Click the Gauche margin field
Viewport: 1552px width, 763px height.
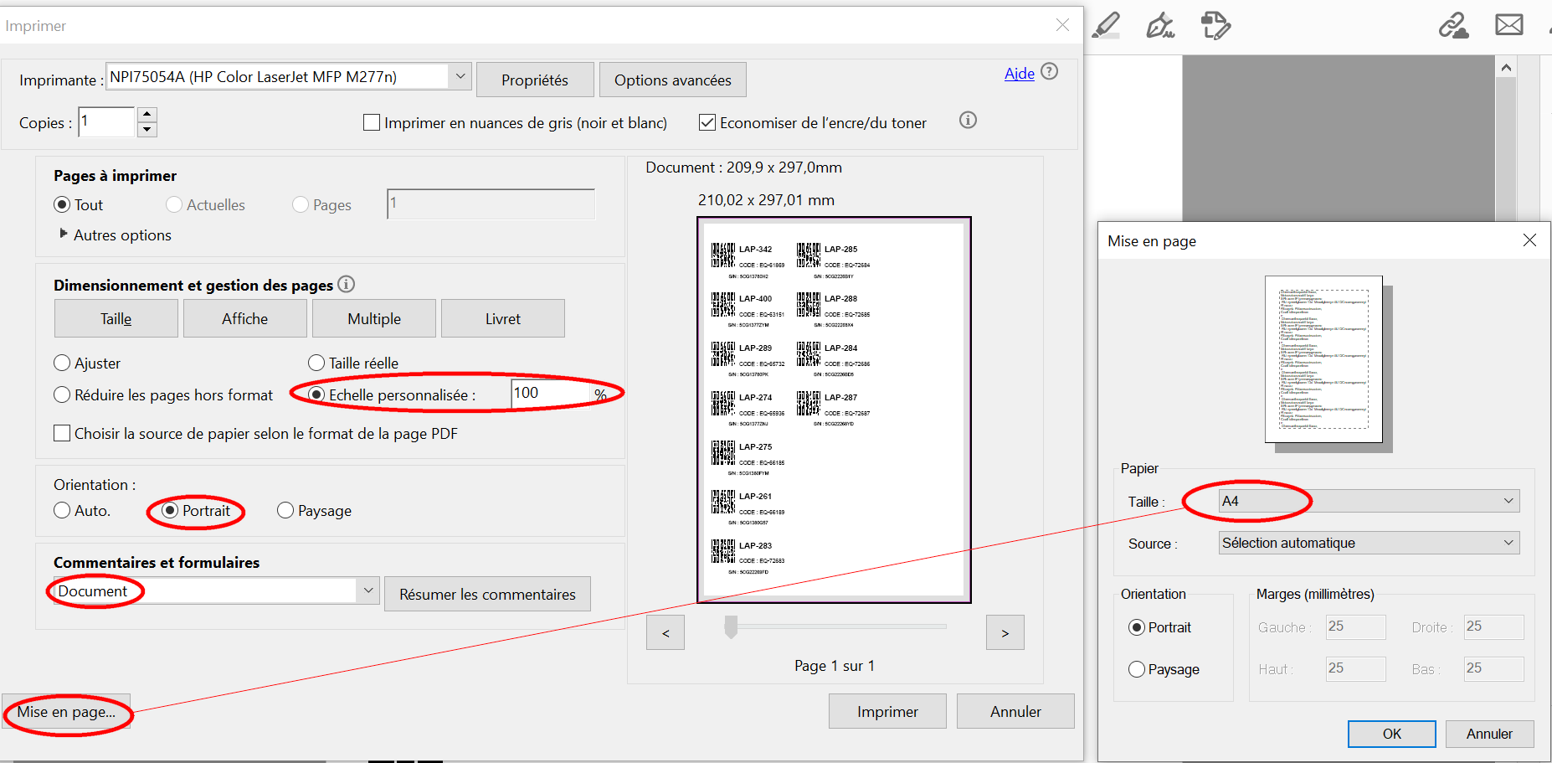pyautogui.click(x=1356, y=626)
